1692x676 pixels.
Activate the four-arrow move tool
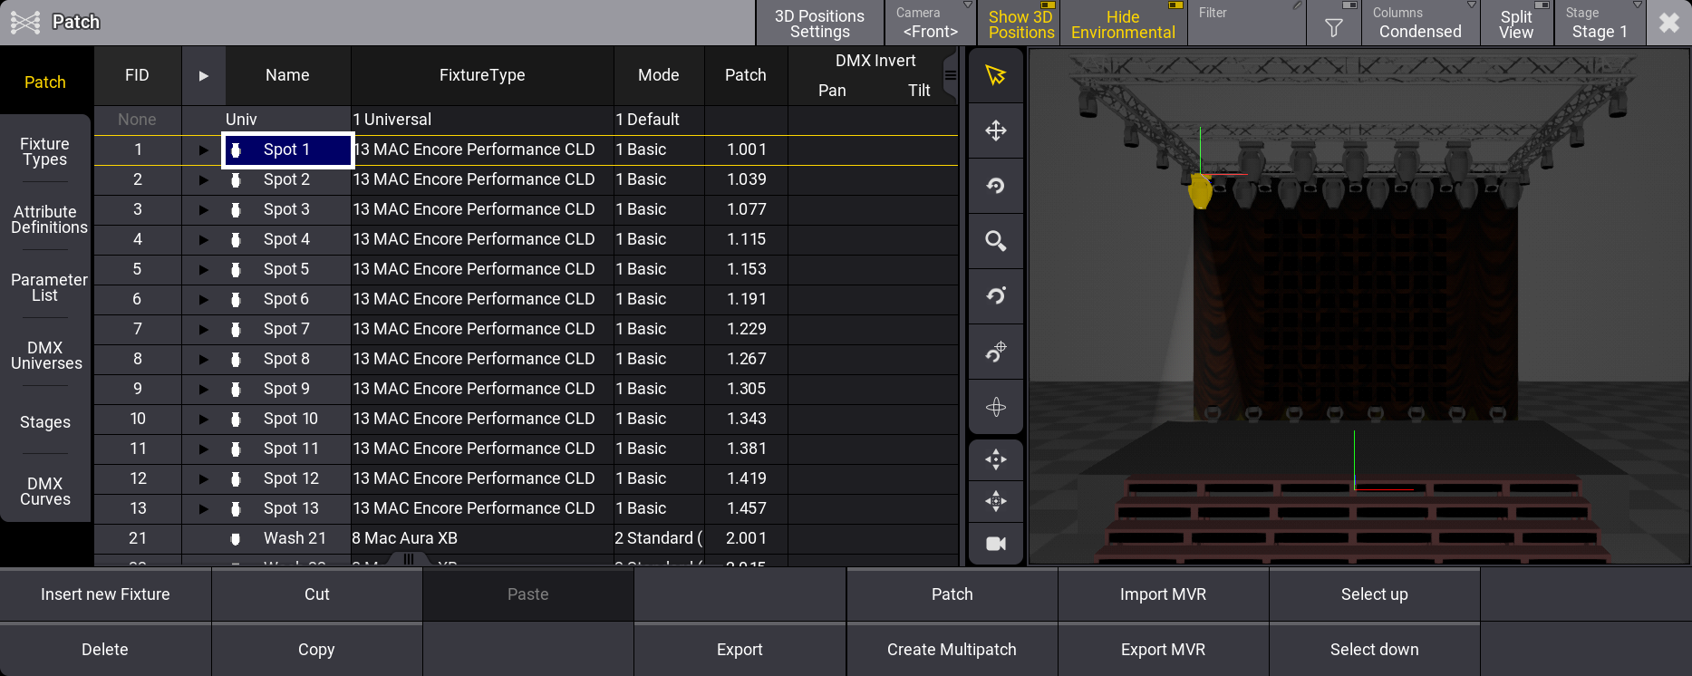995,130
